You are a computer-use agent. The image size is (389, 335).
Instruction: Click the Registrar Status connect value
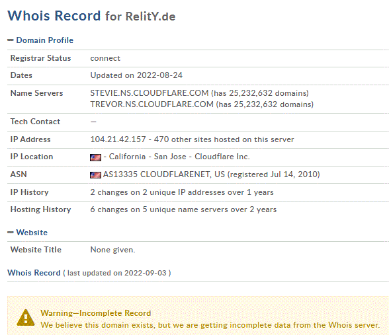[105, 58]
